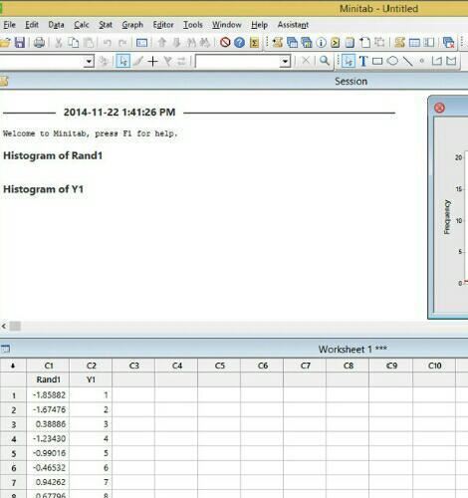Open the Data menu
Image resolution: width=468 pixels, height=498 pixels.
pos(56,25)
